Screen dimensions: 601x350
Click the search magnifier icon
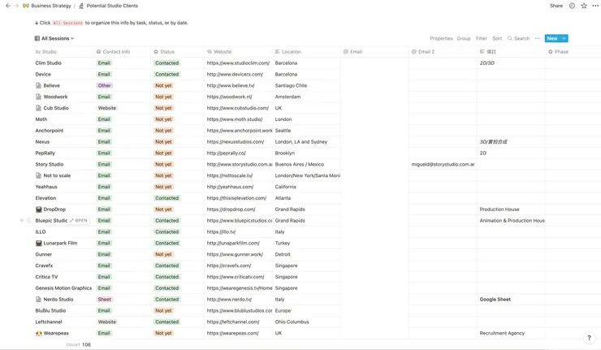click(510, 38)
